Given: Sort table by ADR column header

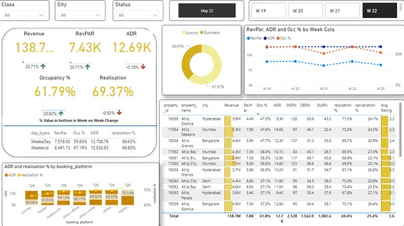Looking at the screenshot, I should 277,106.
